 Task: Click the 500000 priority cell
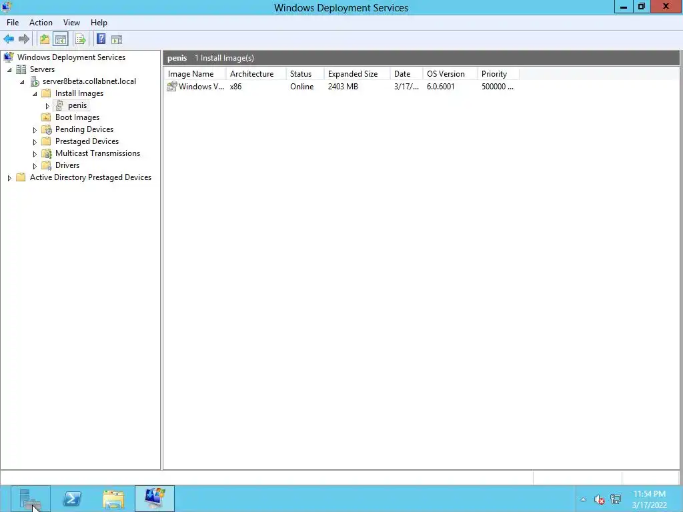(x=498, y=87)
